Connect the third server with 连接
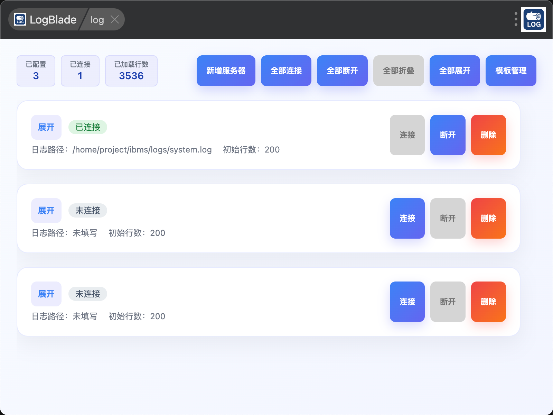This screenshot has height=415, width=553. [x=407, y=302]
